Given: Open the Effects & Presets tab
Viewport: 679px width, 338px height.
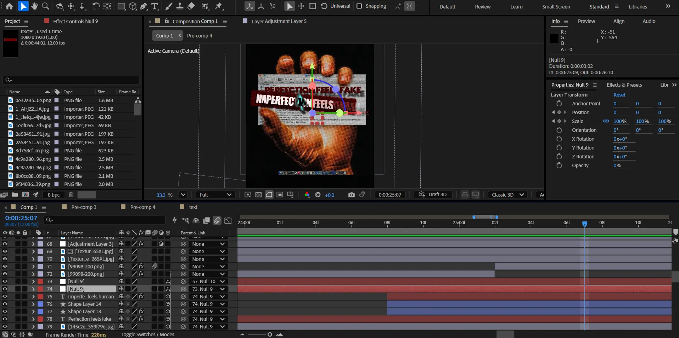Looking at the screenshot, I should click(x=624, y=85).
